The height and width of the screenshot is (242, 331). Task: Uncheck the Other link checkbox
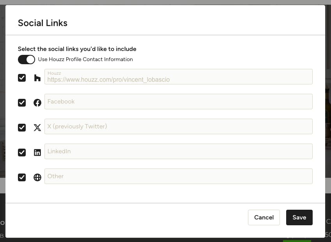click(x=22, y=177)
